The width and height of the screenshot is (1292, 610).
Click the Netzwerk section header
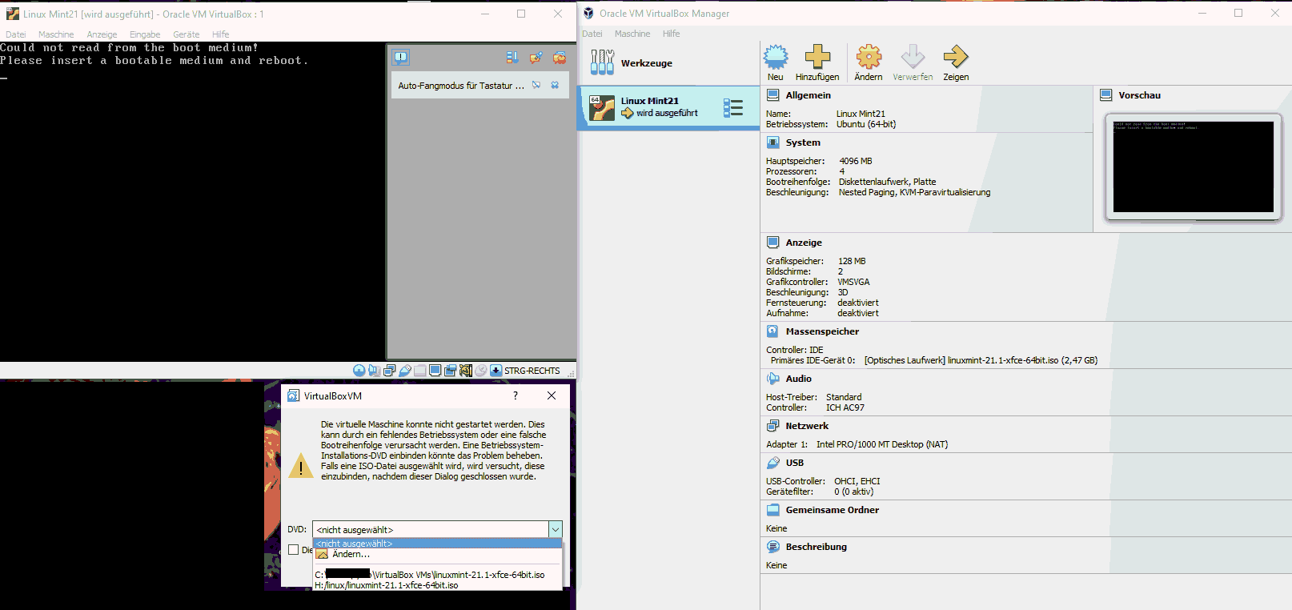tap(807, 426)
